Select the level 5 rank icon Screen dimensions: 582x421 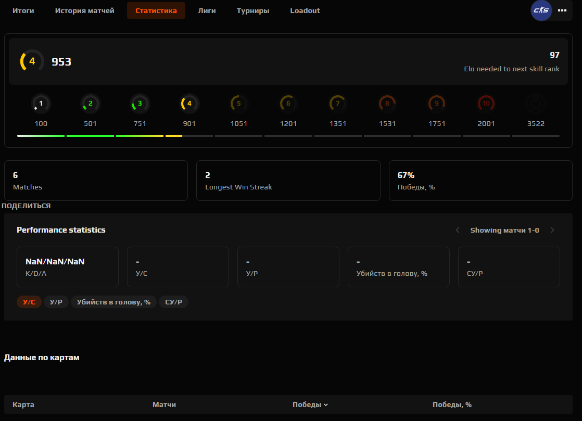coord(238,103)
